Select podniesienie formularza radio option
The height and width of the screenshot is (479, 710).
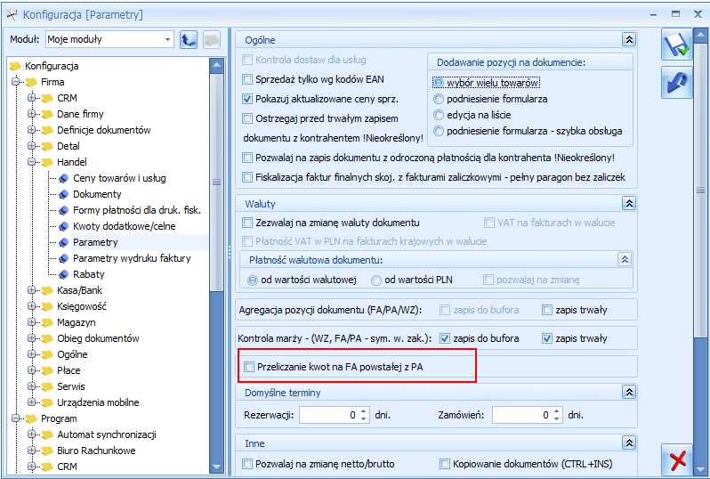coord(439,99)
